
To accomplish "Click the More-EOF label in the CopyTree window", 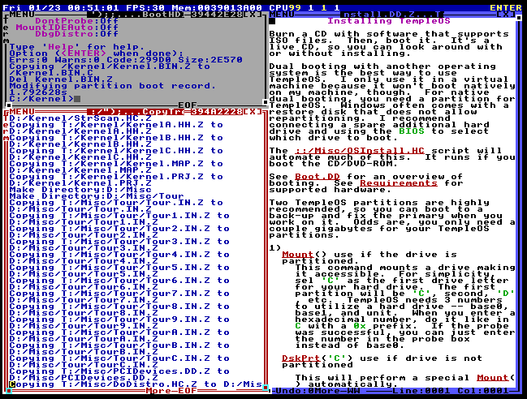I will [171, 391].
